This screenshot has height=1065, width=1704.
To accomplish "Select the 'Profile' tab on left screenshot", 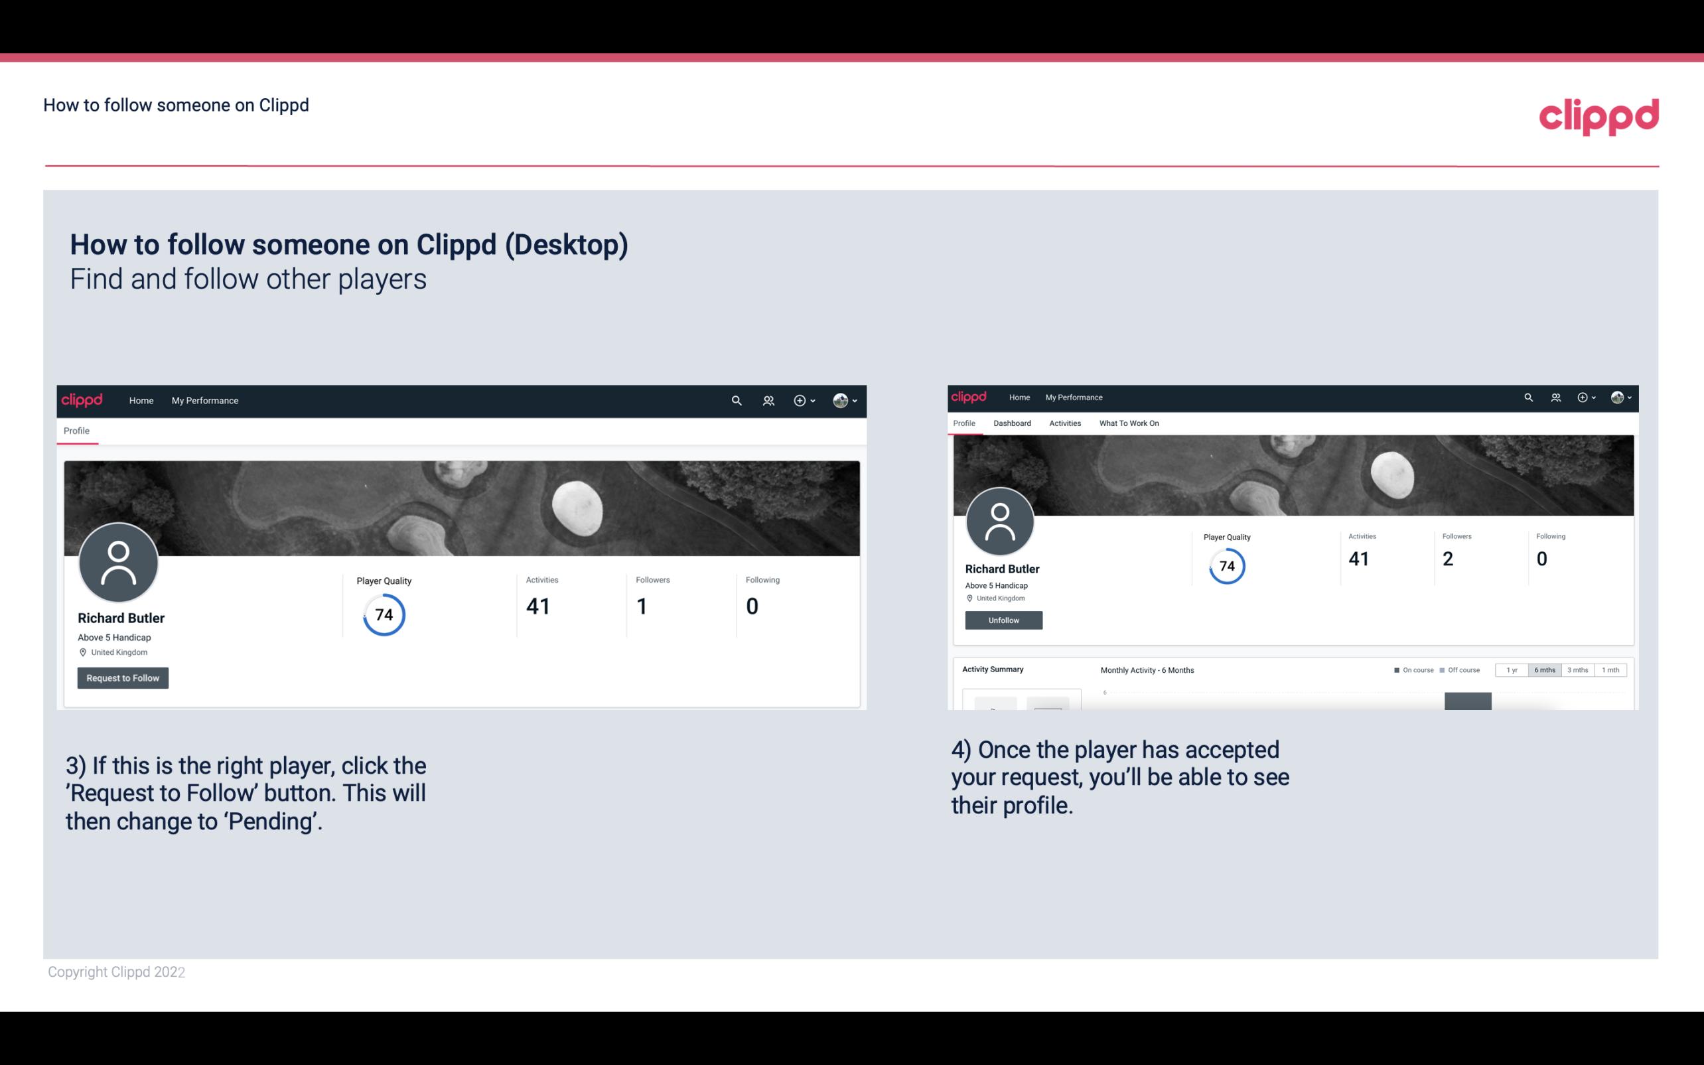I will (76, 431).
